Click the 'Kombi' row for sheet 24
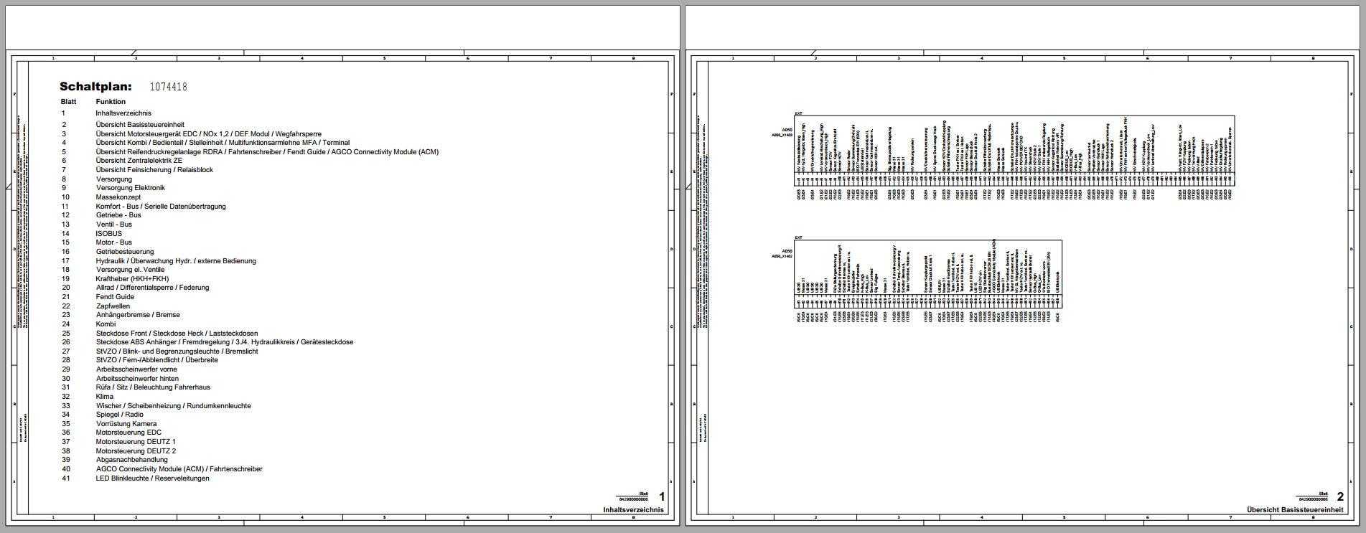This screenshot has width=1366, height=533. click(x=106, y=324)
